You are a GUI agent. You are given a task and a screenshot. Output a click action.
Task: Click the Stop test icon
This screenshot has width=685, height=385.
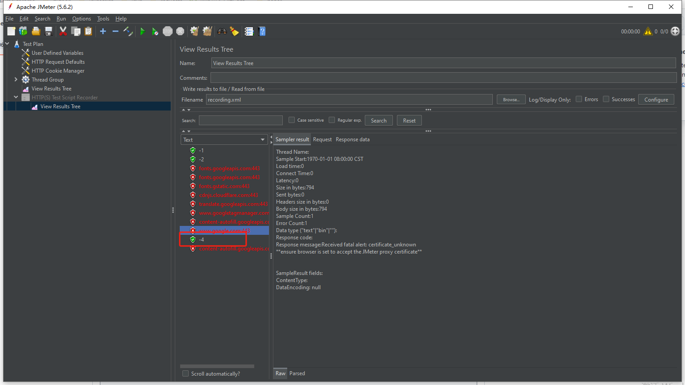pos(168,31)
